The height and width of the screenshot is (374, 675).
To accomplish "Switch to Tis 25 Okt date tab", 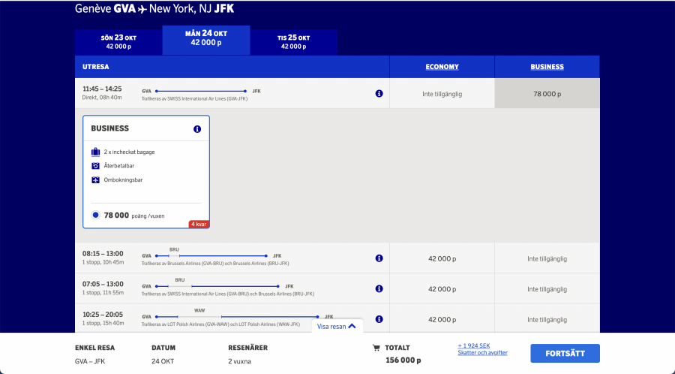I will (293, 41).
